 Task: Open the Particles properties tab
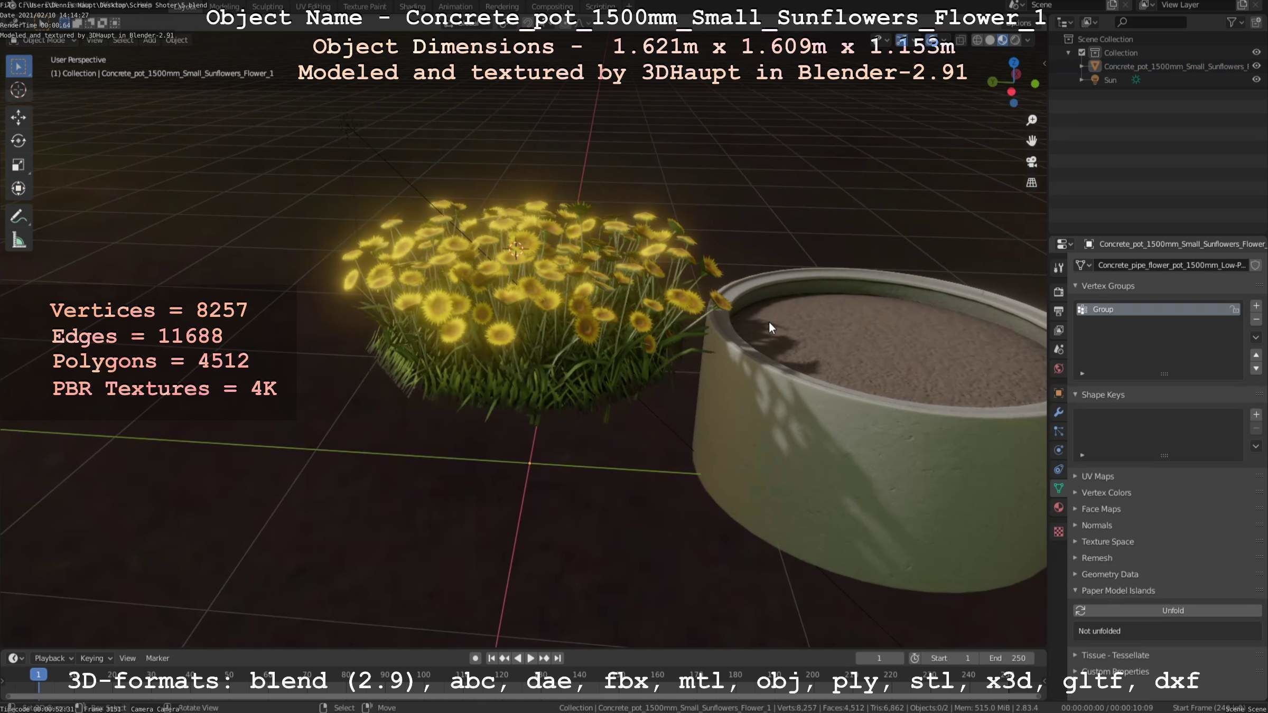(x=1058, y=431)
